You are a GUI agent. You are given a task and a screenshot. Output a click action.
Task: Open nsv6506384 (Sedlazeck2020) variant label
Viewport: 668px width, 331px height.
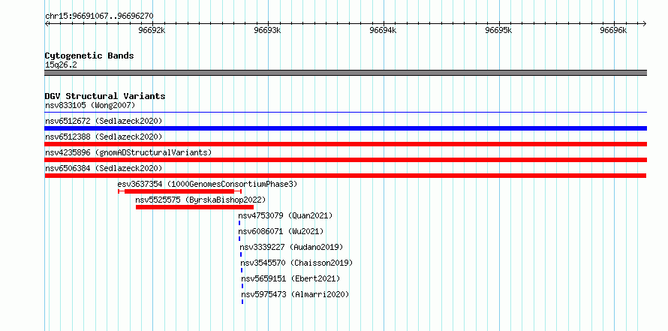(x=104, y=168)
